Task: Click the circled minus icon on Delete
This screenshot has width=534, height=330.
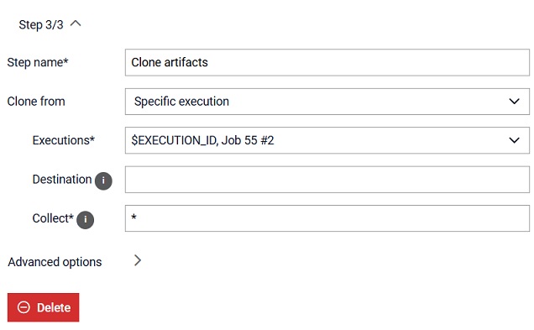Action: click(x=24, y=307)
